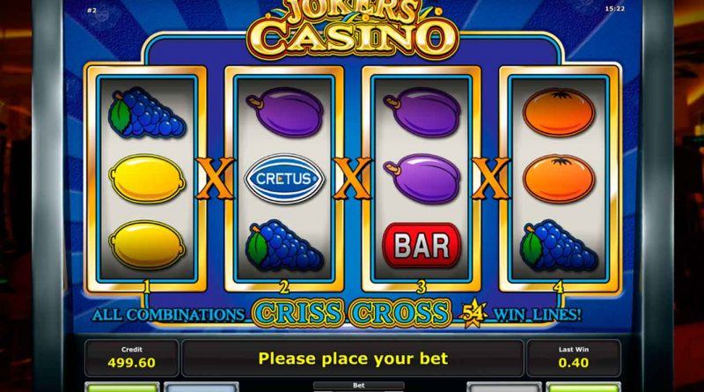Select the grapes symbol atop reel 1
Screen dimensions: 704x392
coord(146,113)
